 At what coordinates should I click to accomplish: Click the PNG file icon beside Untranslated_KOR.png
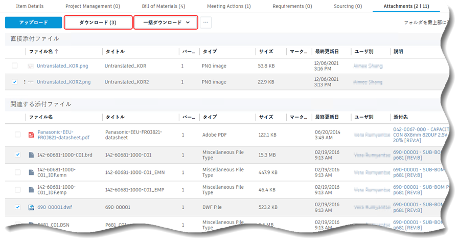coord(31,66)
